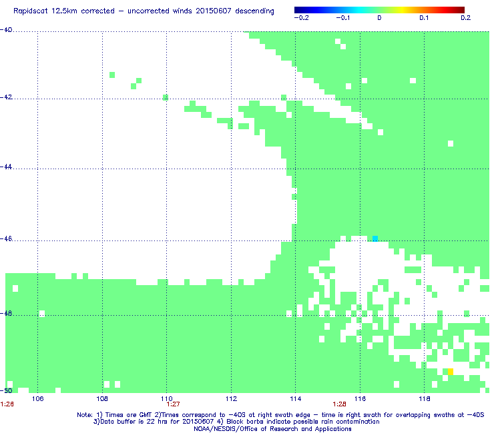Click the longitude label '108'
The image size is (494, 433).
[102, 399]
